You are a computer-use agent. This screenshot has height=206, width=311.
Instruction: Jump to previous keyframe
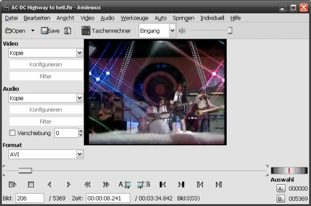87,185
